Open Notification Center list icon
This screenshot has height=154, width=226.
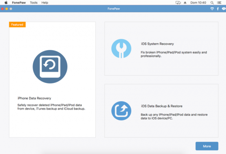tap(219, 3)
